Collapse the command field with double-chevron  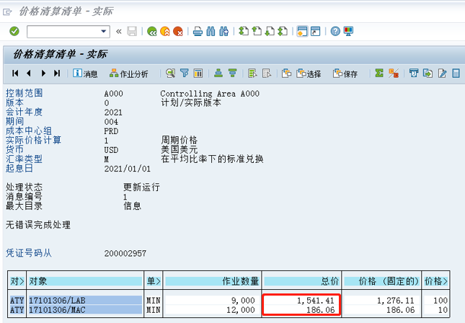(119, 31)
